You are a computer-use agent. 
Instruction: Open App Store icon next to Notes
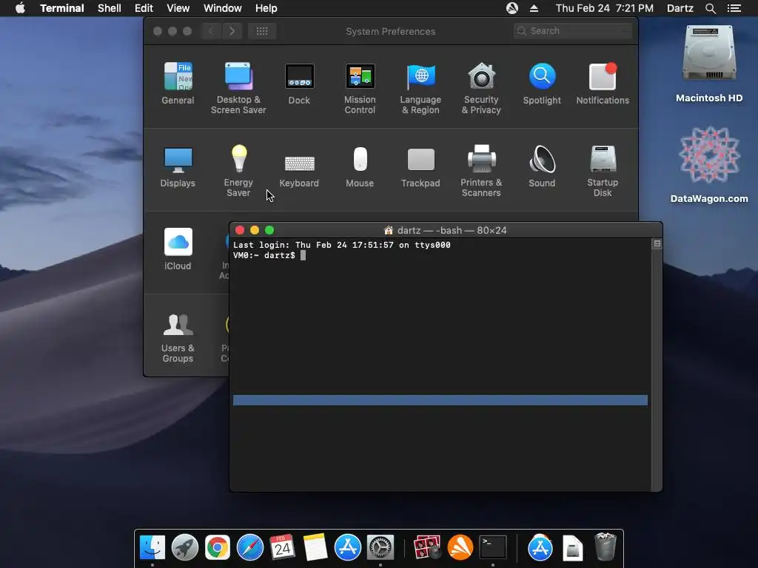pyautogui.click(x=348, y=548)
